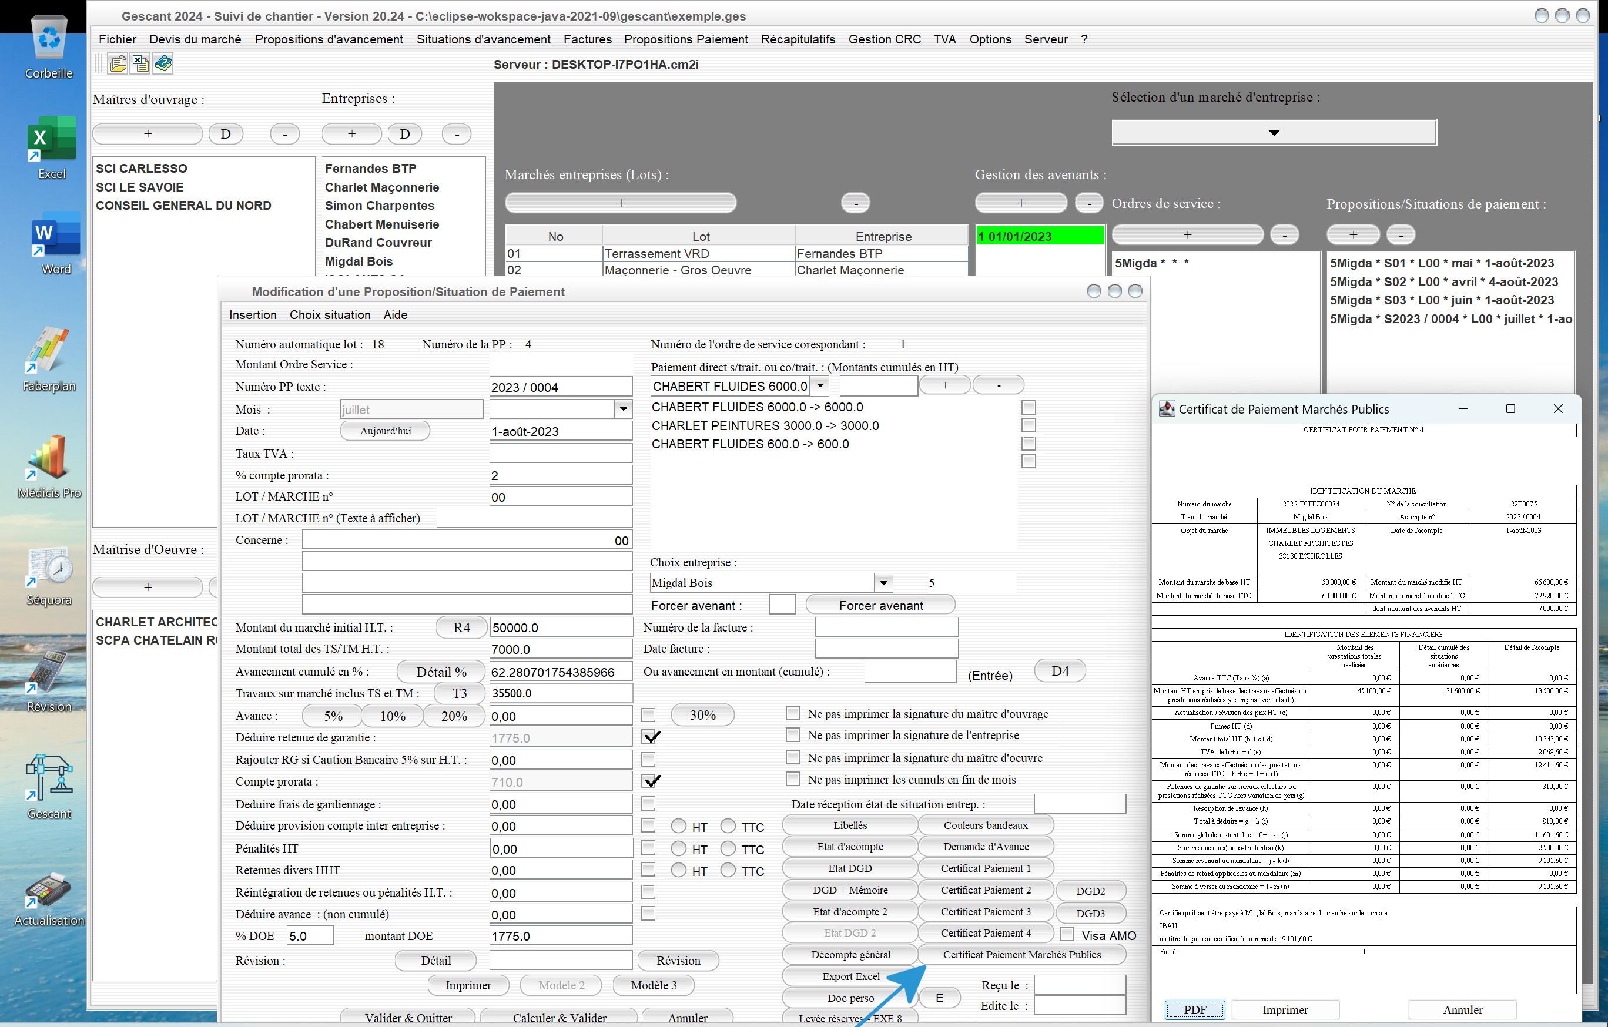Click the Certificat de Paiement window title icon
The image size is (1608, 1027).
click(1167, 409)
